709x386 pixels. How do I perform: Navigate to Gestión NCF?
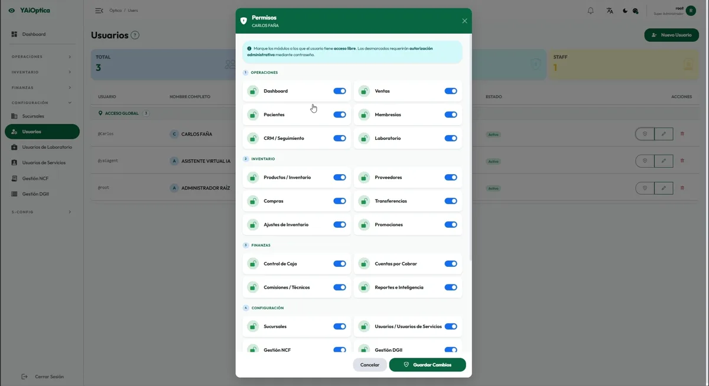click(41, 178)
